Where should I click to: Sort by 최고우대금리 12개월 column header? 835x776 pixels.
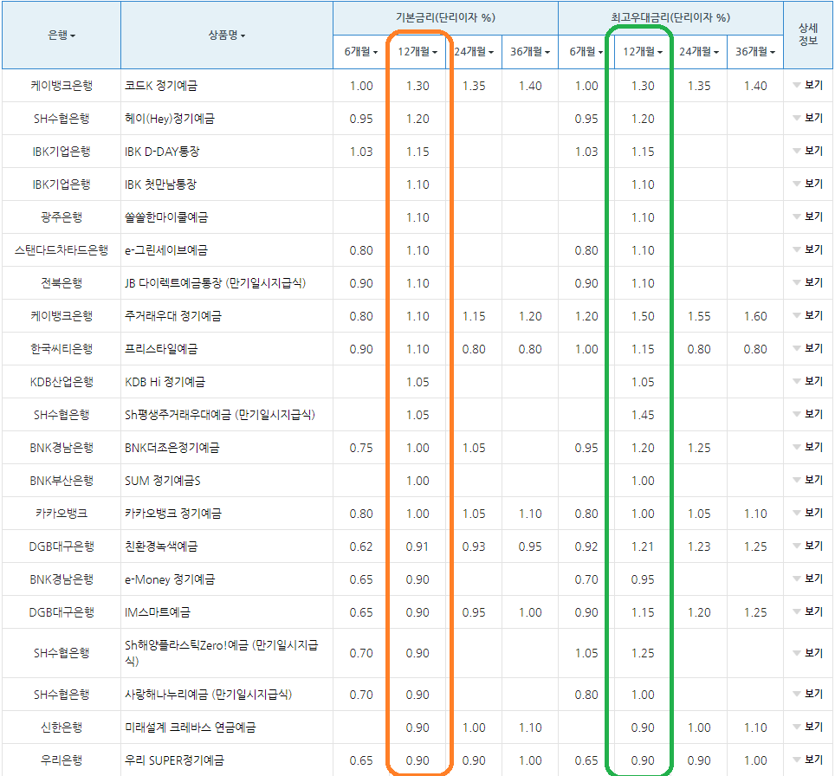643,52
